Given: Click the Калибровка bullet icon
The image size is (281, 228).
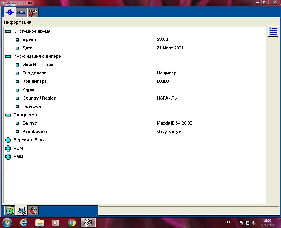Looking at the screenshot, I should 17,132.
